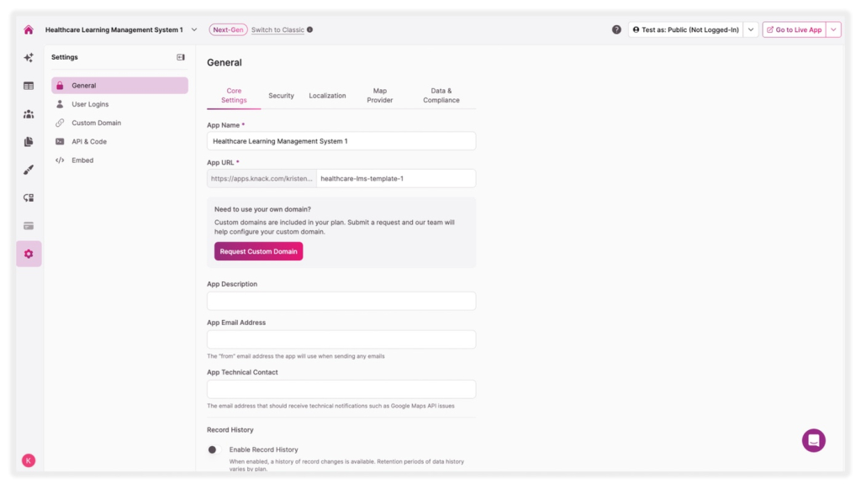
Task: Open the Data & Compliance tab
Action: 441,96
